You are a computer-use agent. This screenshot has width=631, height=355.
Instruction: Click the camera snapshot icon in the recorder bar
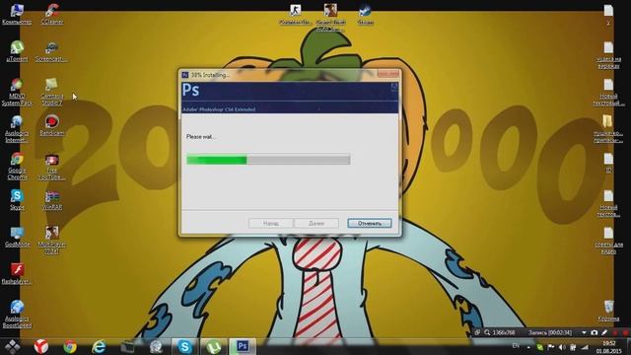[x=594, y=332]
